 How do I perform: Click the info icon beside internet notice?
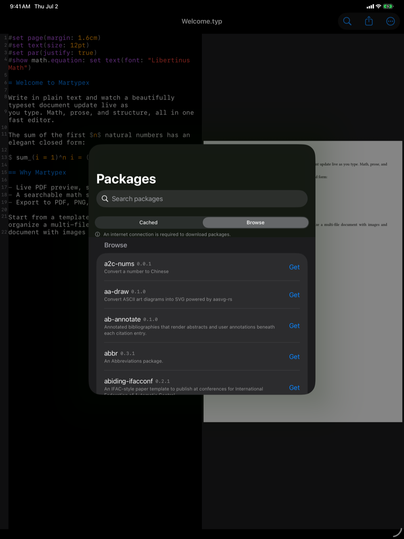click(x=98, y=235)
